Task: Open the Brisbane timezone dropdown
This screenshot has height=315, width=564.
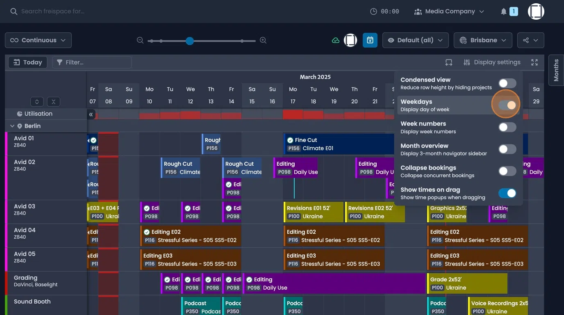Action: pyautogui.click(x=482, y=40)
